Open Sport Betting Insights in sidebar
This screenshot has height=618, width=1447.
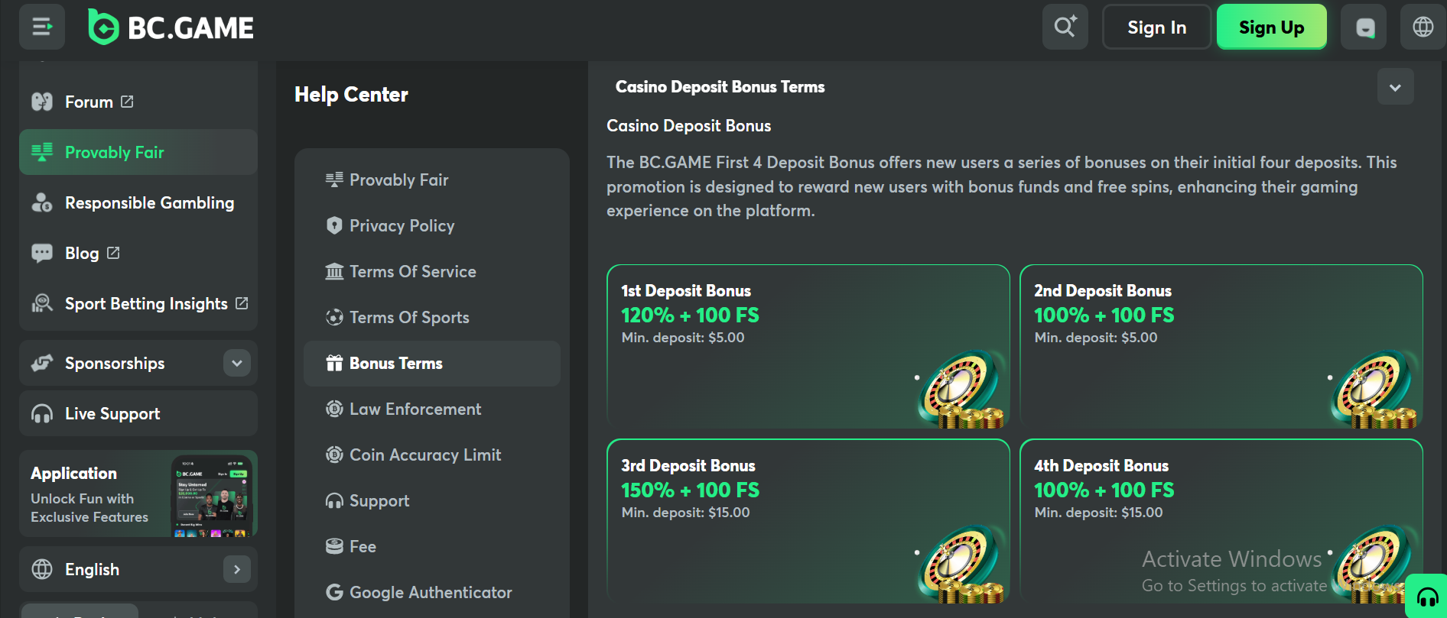point(138,303)
